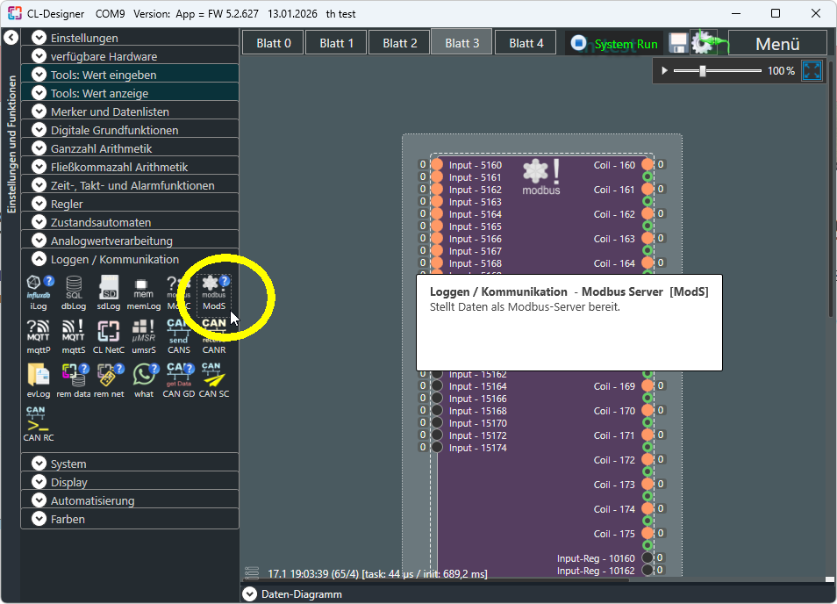Viewport: 837px width, 604px height.
Task: Pick the WhatsApp 'what' block icon
Action: coord(144,376)
